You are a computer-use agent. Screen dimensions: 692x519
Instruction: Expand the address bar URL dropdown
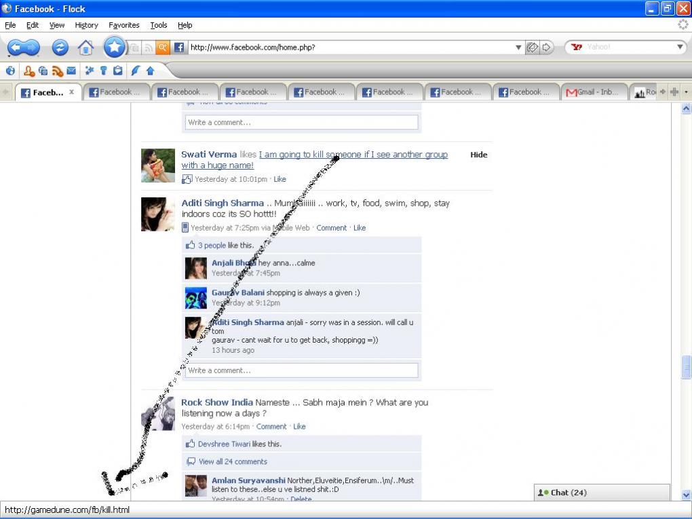tap(518, 47)
